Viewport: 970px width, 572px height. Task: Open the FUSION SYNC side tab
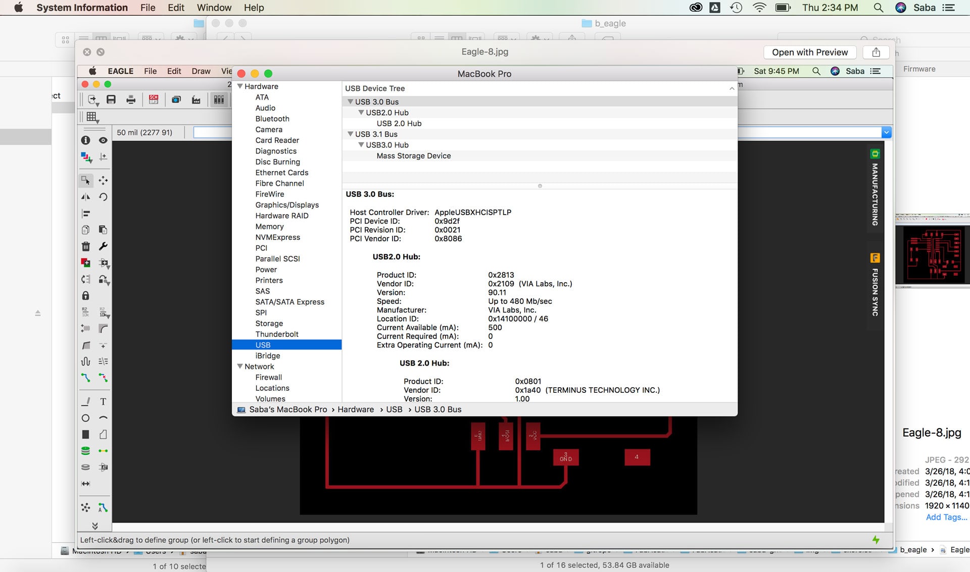[x=875, y=285]
